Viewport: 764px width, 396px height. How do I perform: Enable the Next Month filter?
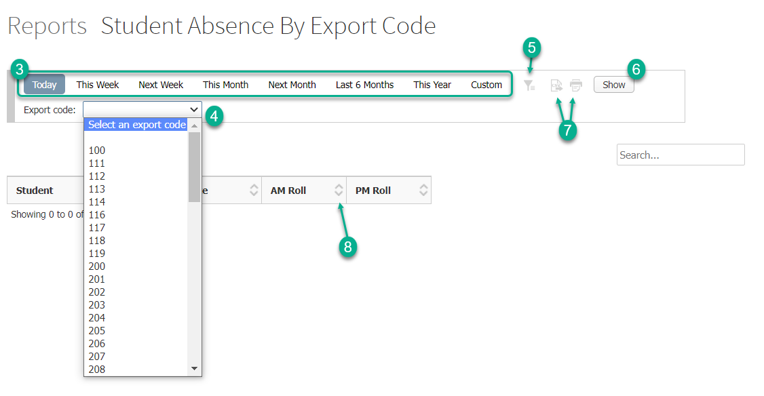pos(292,84)
